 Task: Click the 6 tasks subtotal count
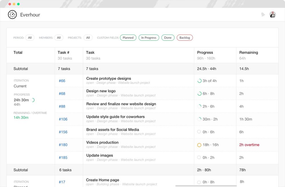click(65, 170)
